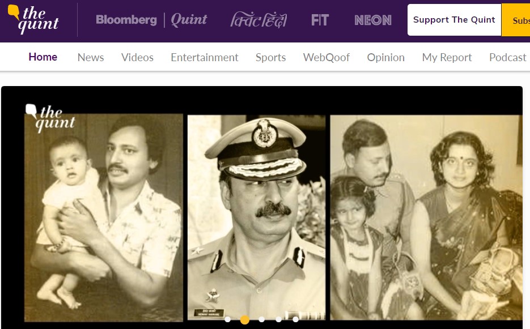Navigate to Entertainment section
This screenshot has height=329, width=530.
click(x=205, y=57)
